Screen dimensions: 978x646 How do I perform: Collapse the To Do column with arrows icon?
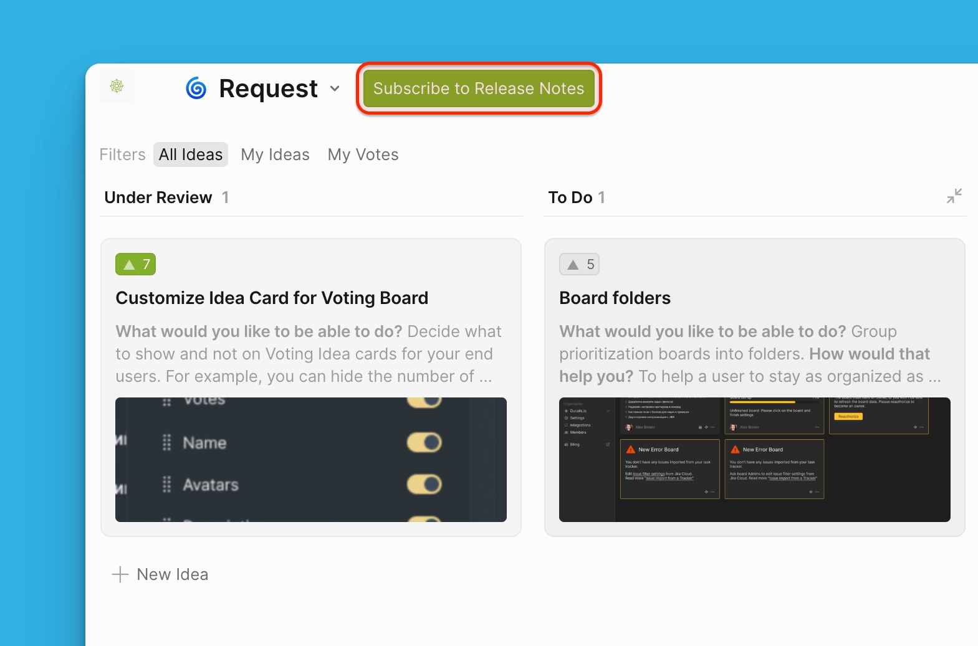click(x=954, y=196)
